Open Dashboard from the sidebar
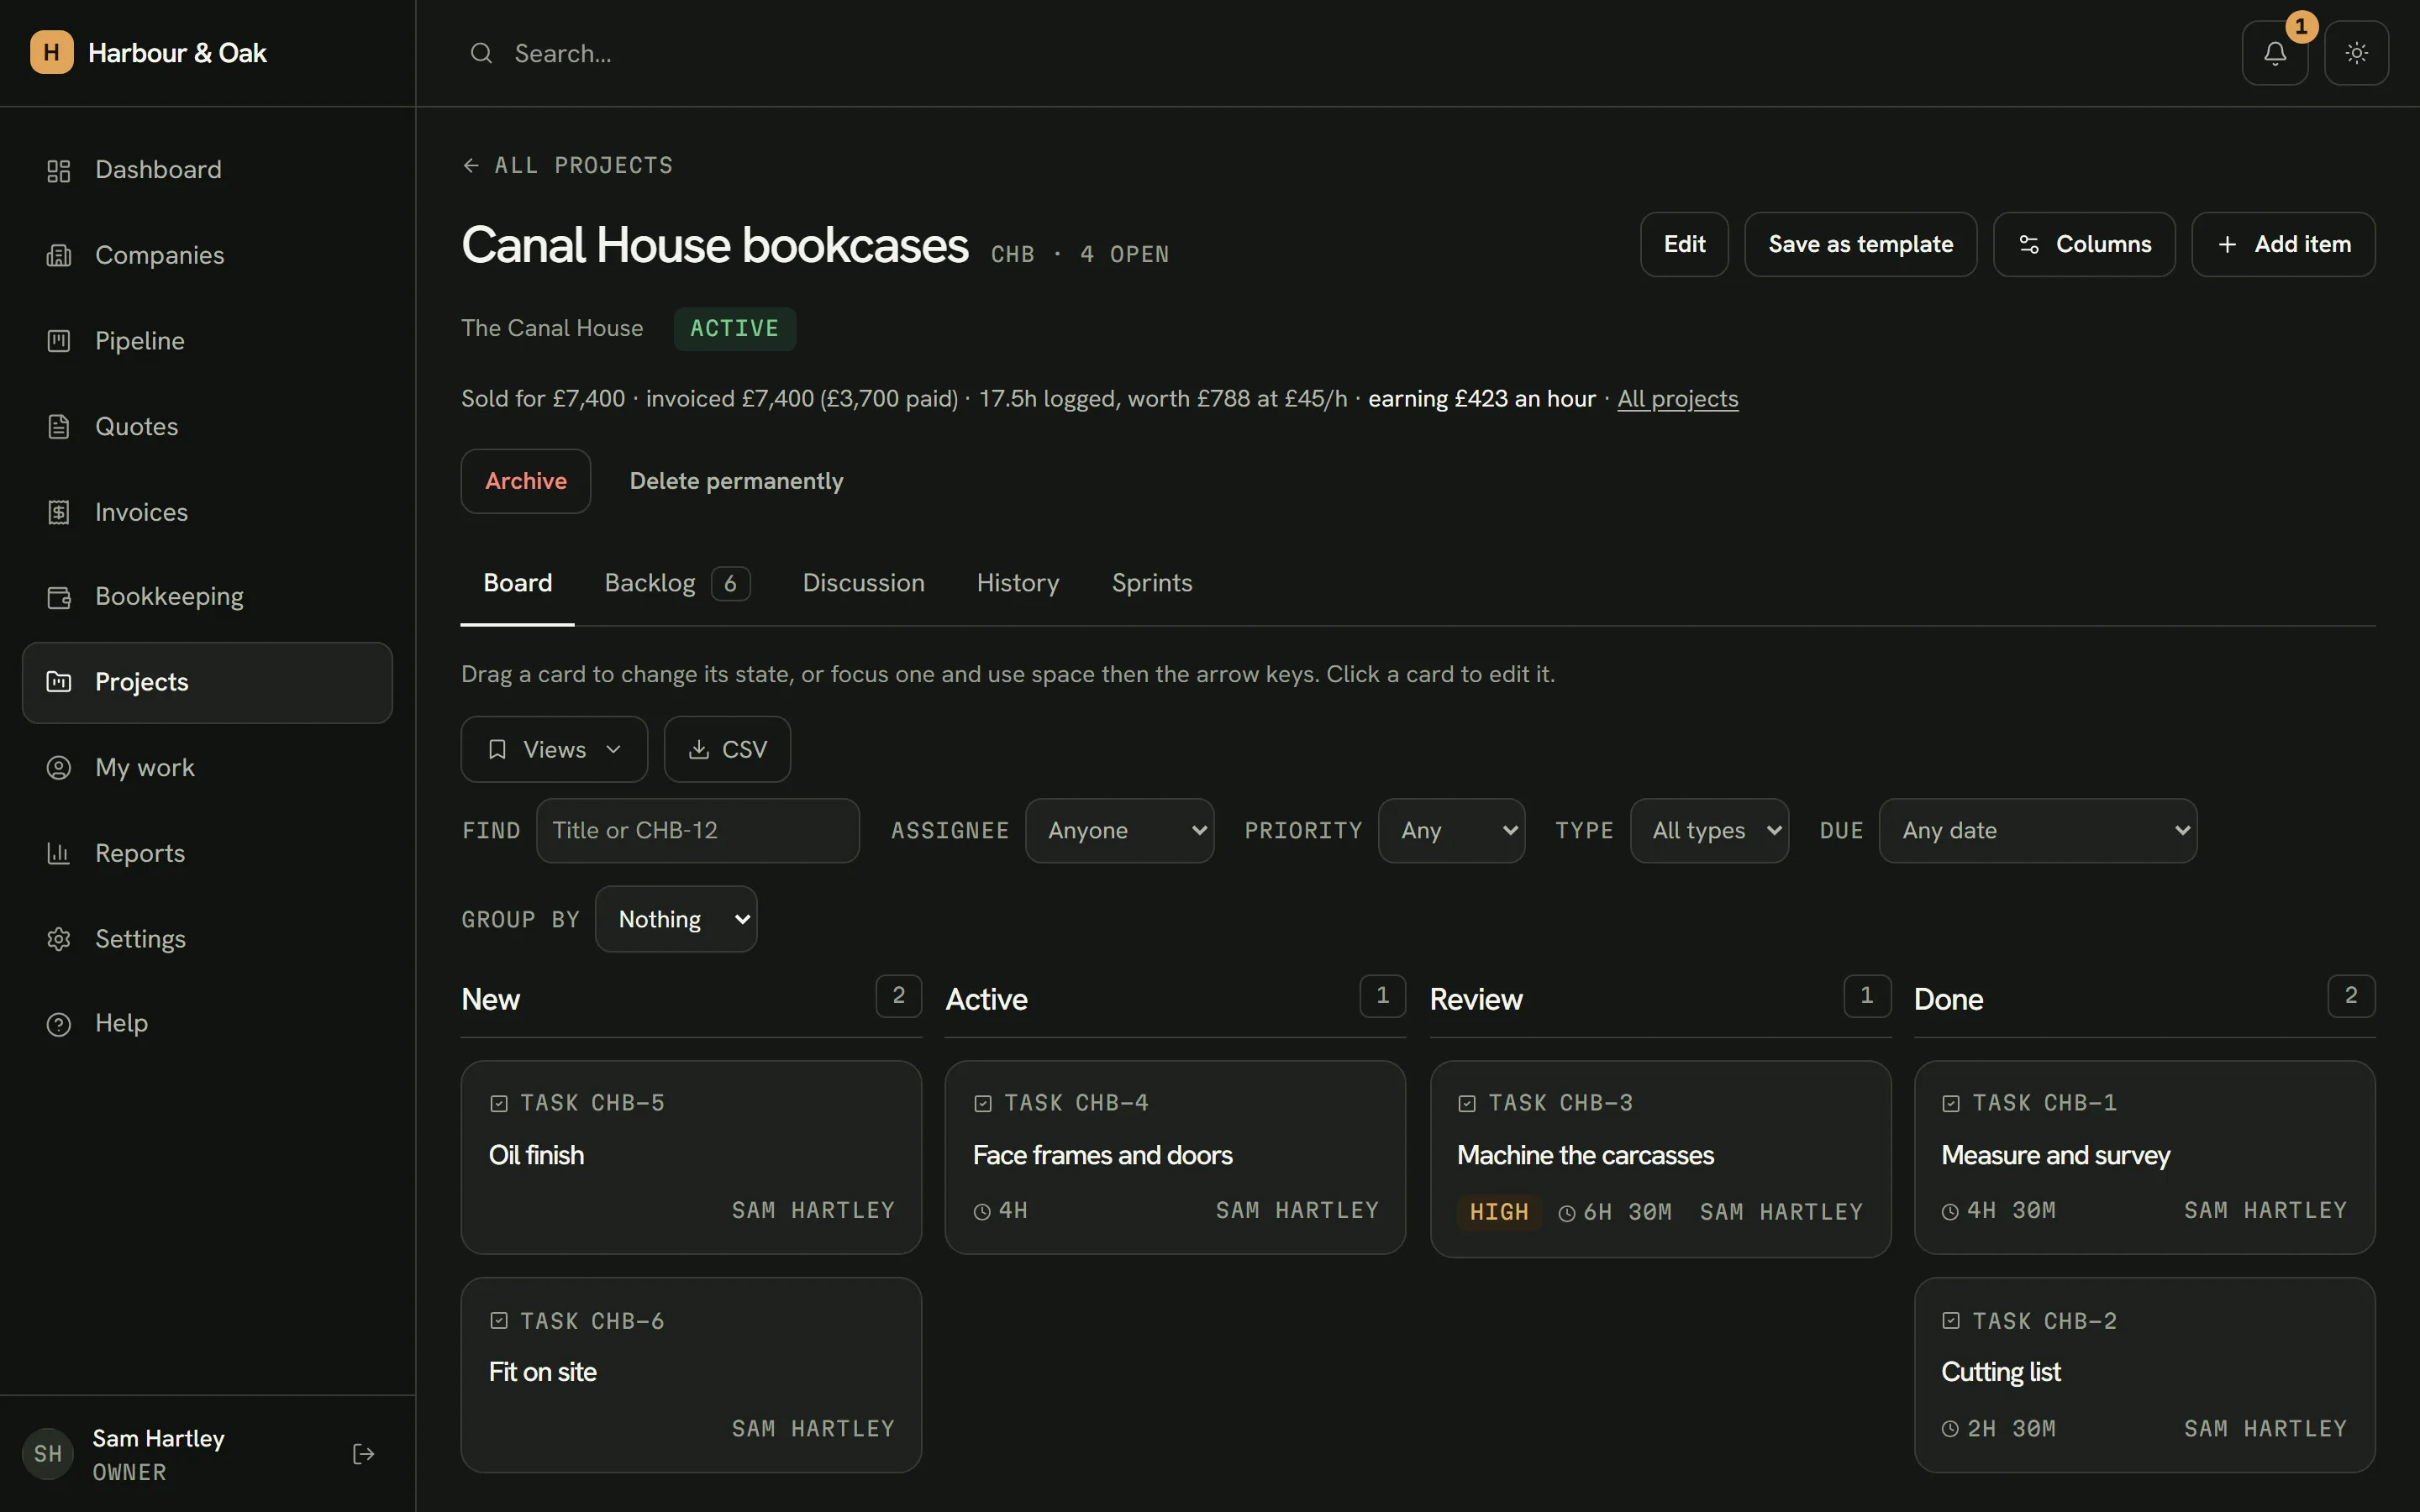The image size is (2420, 1512). (207, 170)
